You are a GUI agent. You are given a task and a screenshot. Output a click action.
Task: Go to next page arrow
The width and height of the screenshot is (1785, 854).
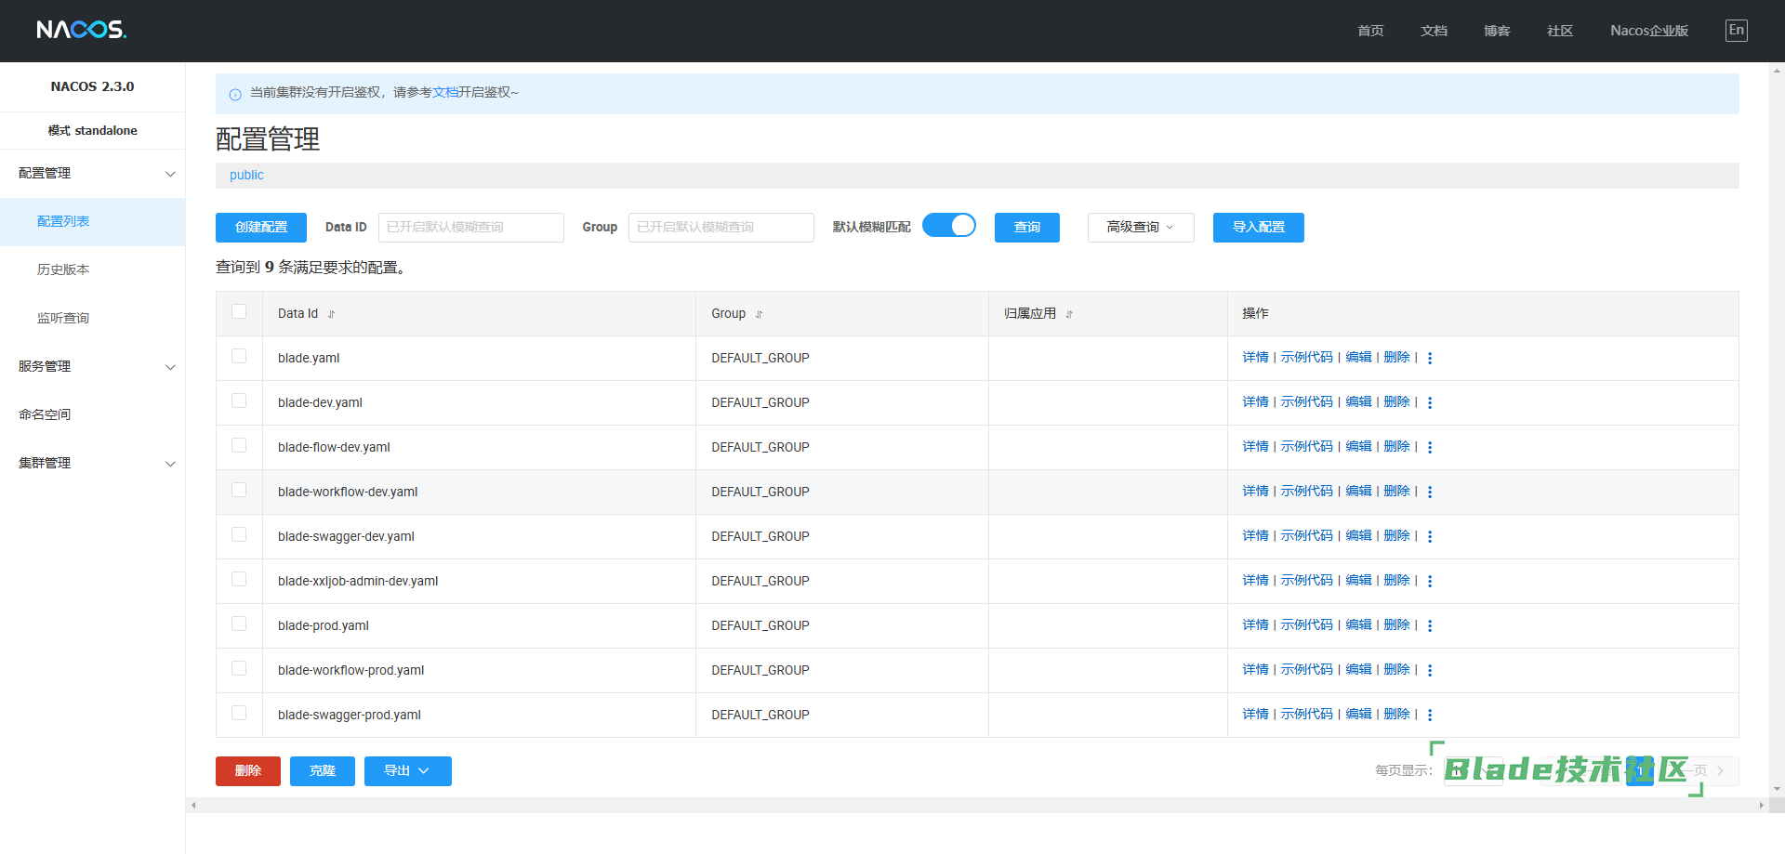[x=1720, y=770]
